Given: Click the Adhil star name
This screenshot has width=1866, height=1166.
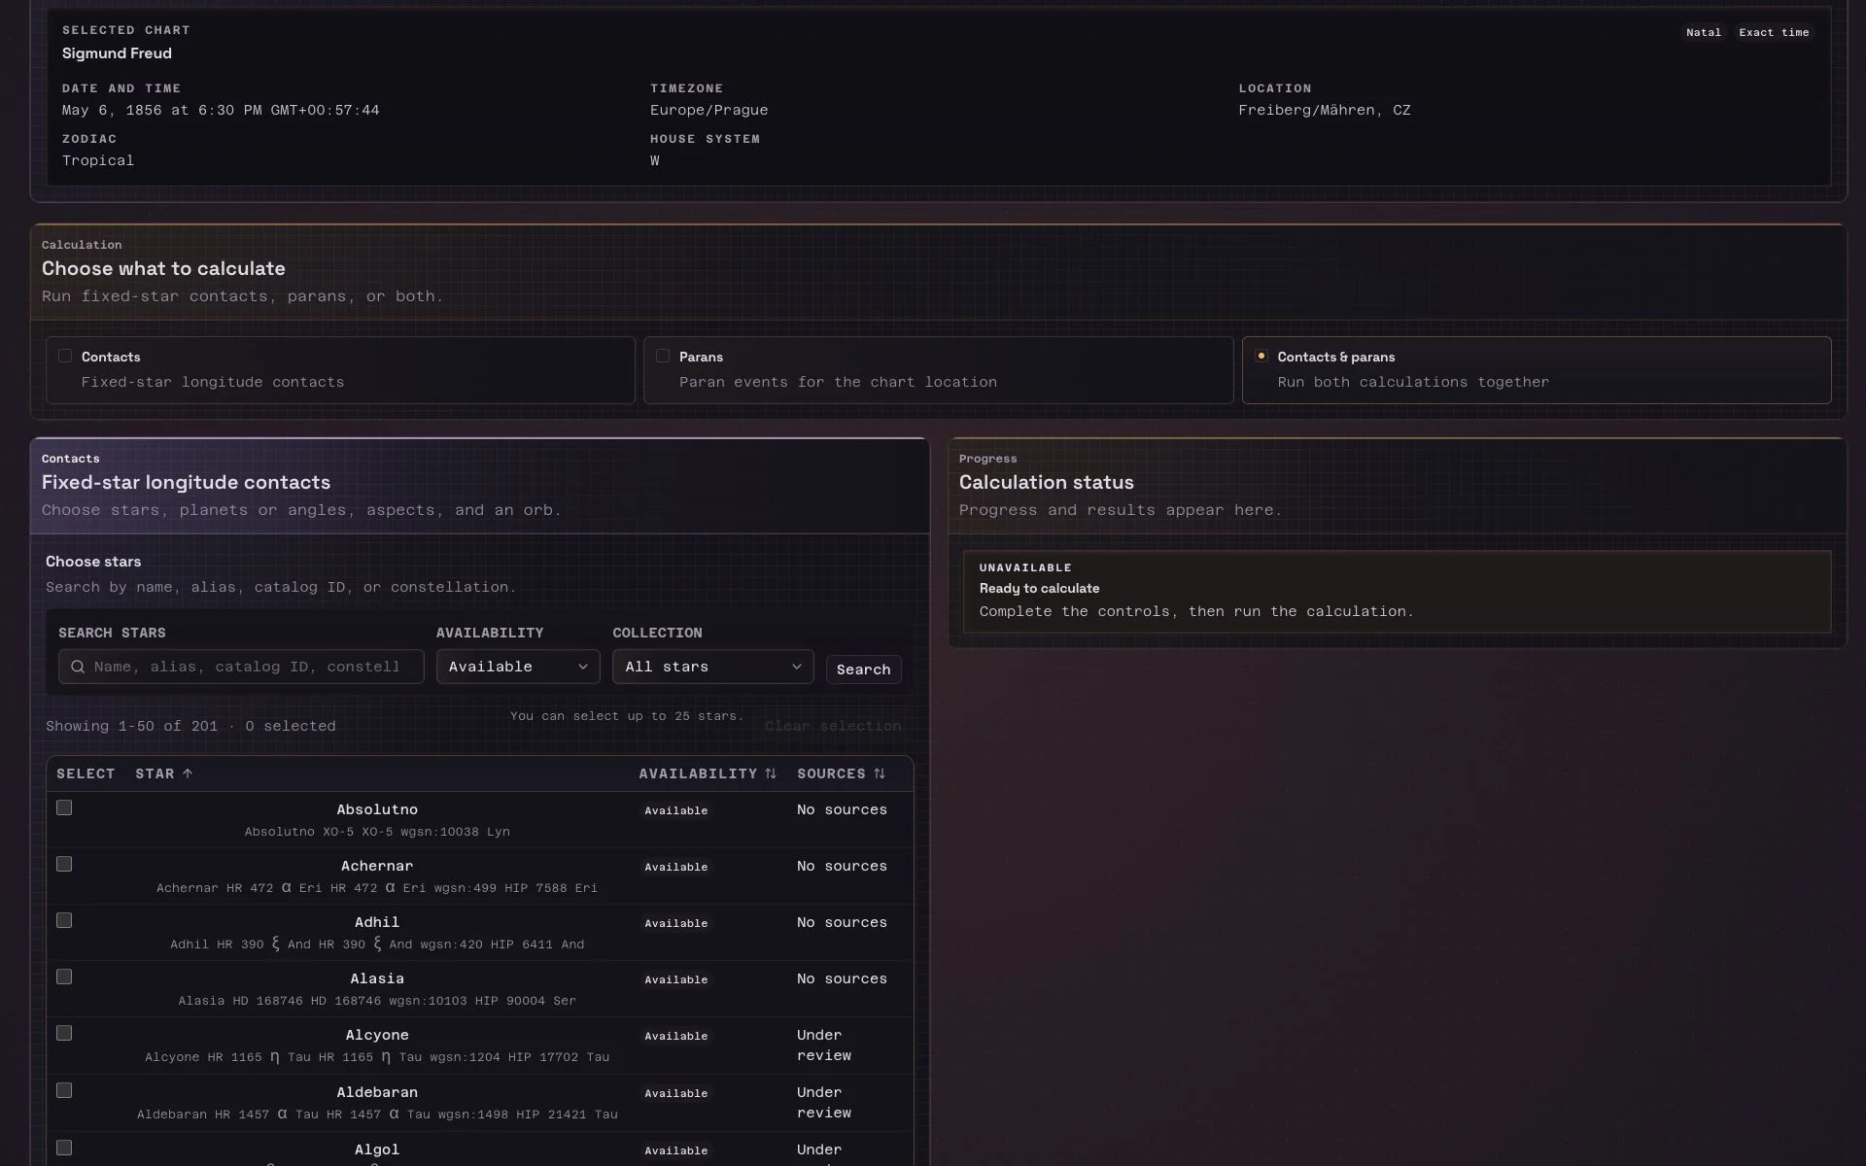Looking at the screenshot, I should [377, 922].
